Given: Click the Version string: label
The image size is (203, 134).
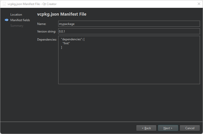Looking at the screenshot, I should 47,31.
